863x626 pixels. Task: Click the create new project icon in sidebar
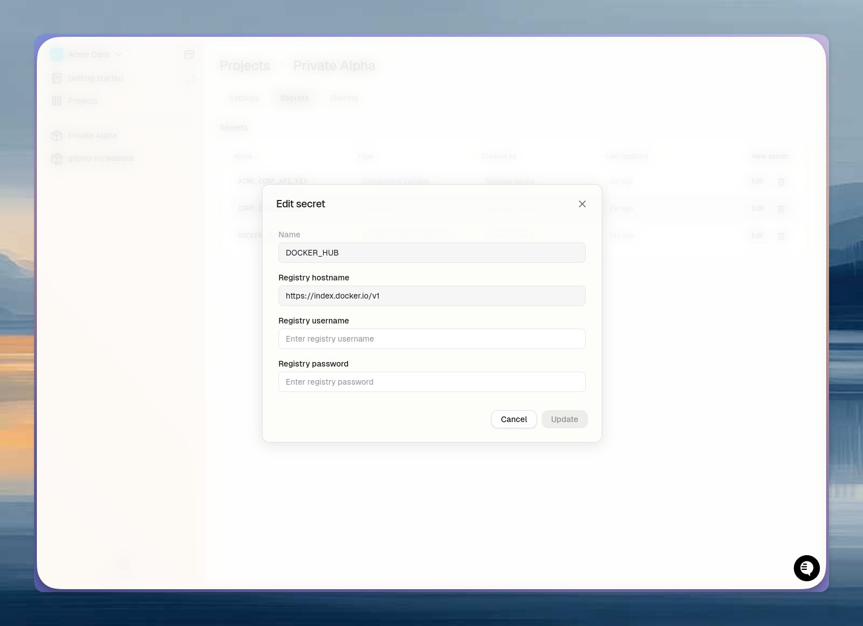click(189, 54)
